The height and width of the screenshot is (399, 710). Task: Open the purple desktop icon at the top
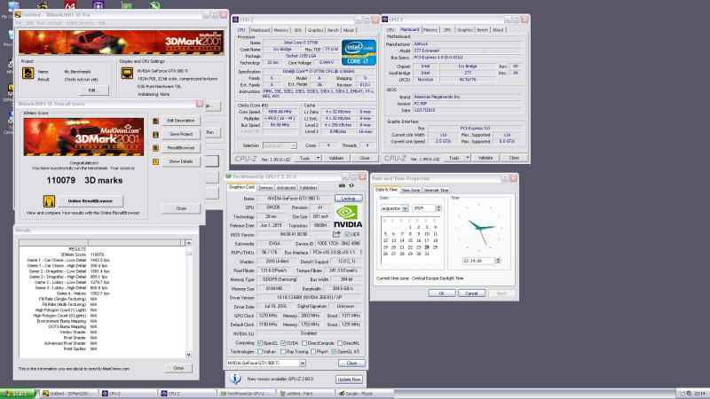[x=99, y=5]
